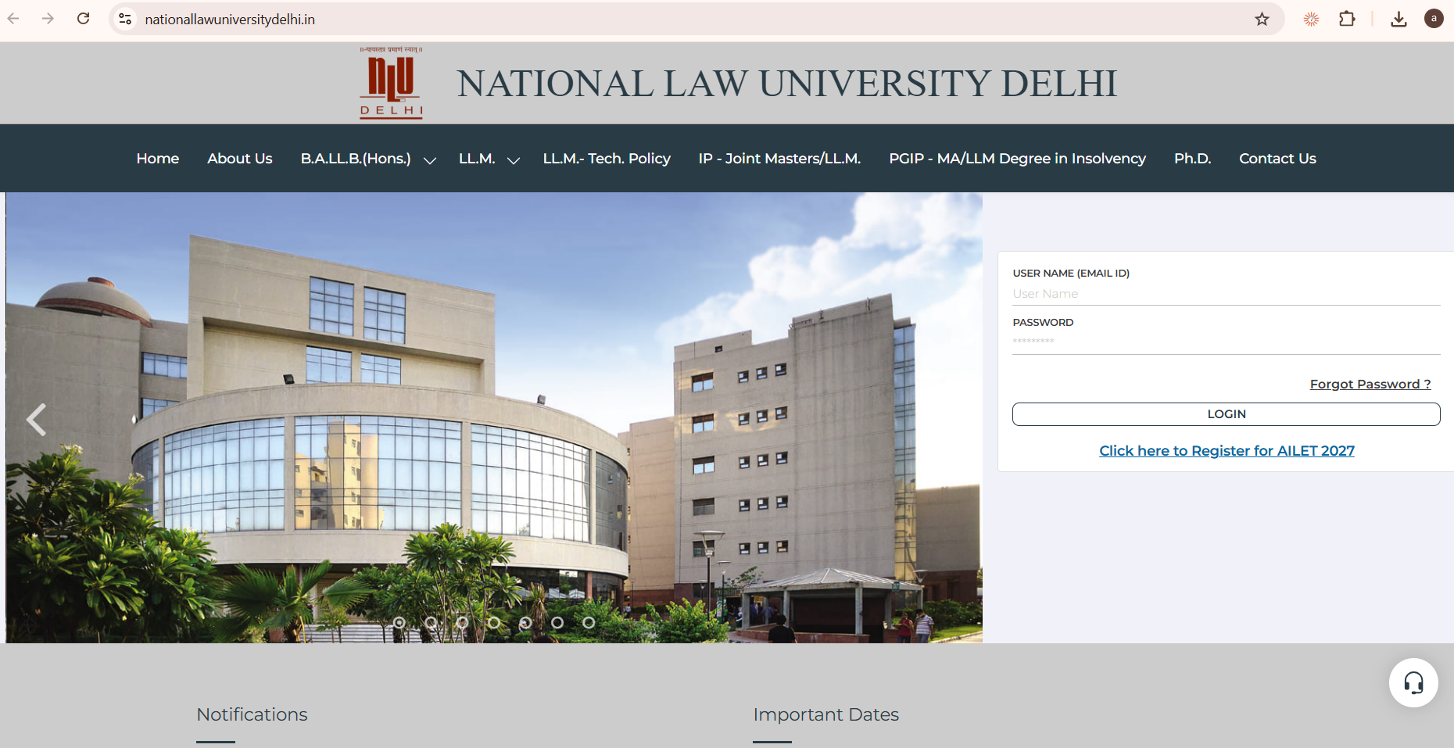Screen dimensions: 1454x748
Task: Click the LOGIN button
Action: [x=1226, y=414]
